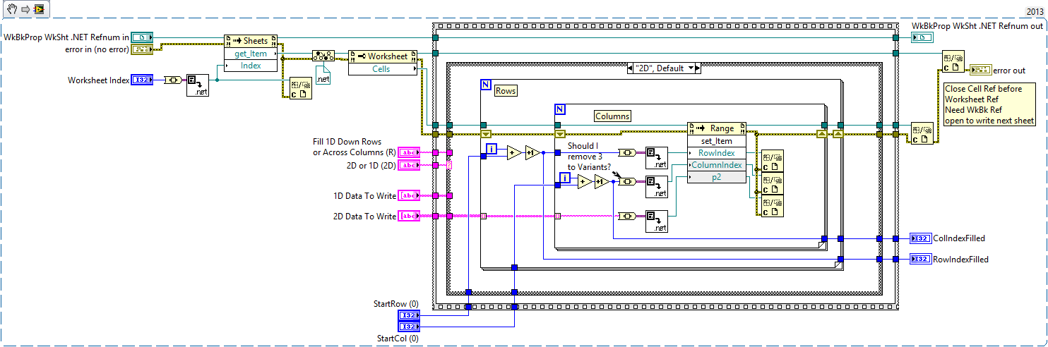The width and height of the screenshot is (1048, 347).
Task: Click the Range invoke node header
Action: [715, 128]
